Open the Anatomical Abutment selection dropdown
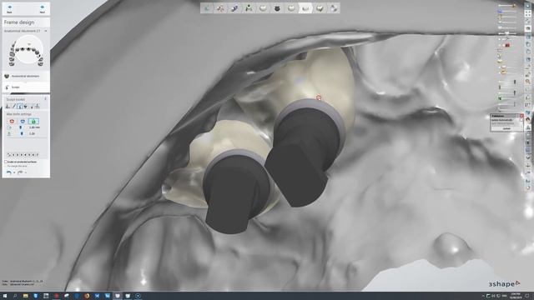Image resolution: width=534 pixels, height=300 pixels. tap(46, 31)
